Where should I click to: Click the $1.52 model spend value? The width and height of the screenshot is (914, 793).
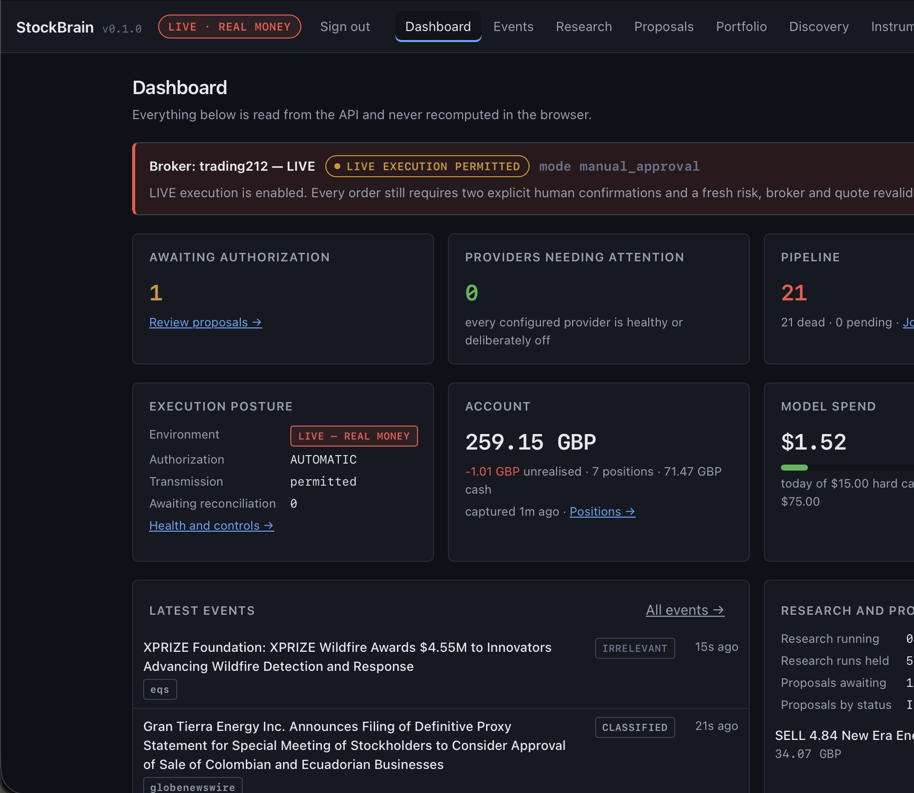tap(813, 443)
